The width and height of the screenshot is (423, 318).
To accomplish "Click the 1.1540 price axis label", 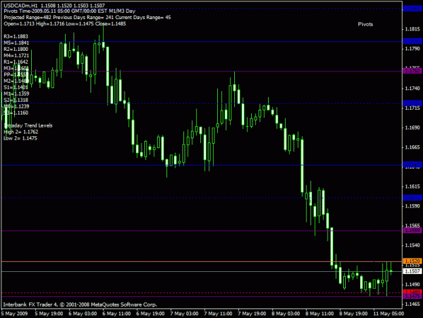I will [412, 245].
